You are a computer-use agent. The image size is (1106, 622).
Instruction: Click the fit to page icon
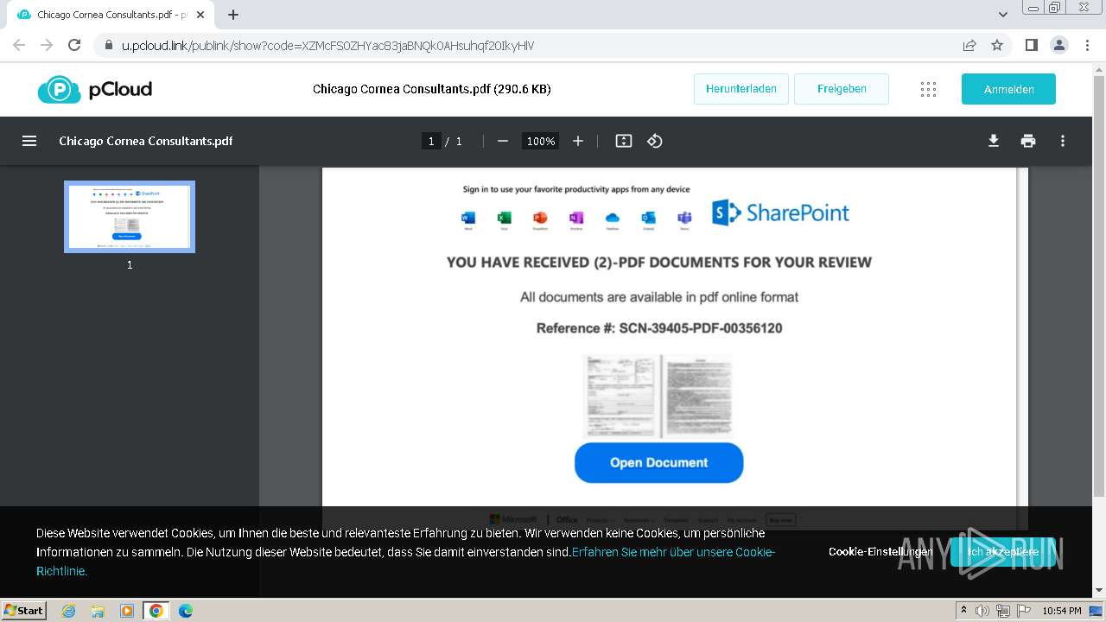pyautogui.click(x=624, y=141)
